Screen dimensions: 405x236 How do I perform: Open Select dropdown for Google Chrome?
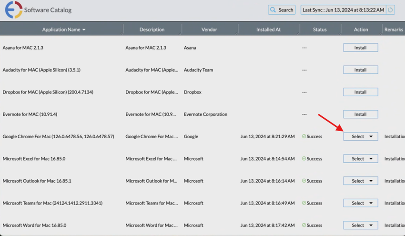coord(361,137)
